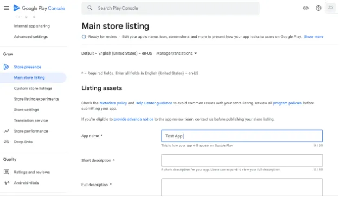This screenshot has width=340, height=197.
Task: Click the search magnifier icon
Action: (90, 8)
